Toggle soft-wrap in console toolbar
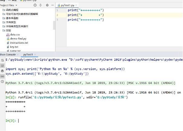Viewport: 183px width, 131px height. [2, 60]
